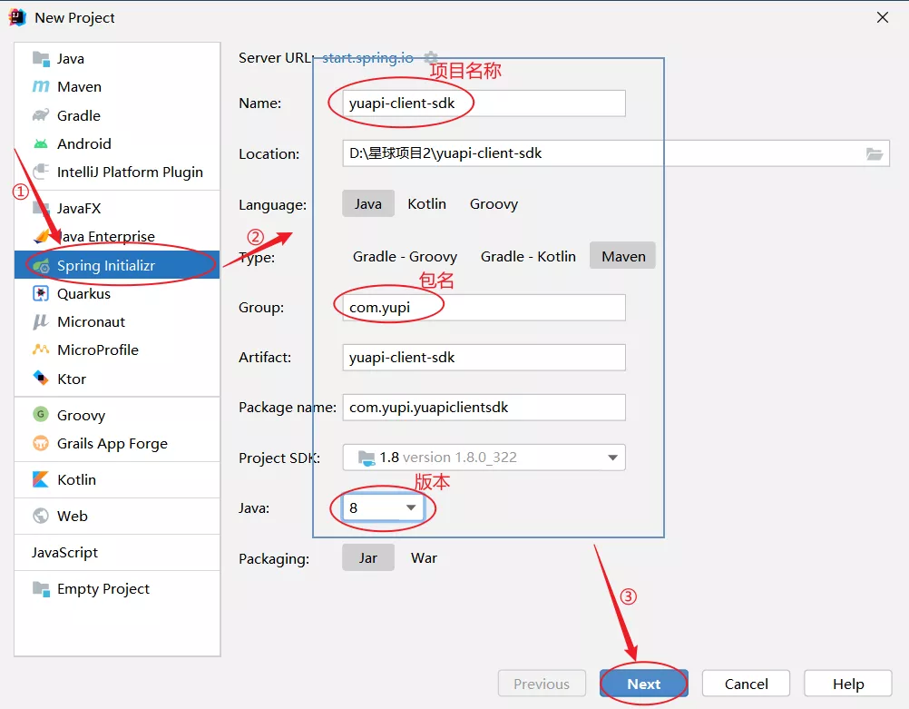Click the Micronaut mu icon
The width and height of the screenshot is (909, 709).
[41, 321]
